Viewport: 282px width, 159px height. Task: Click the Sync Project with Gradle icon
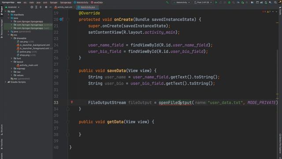pos(261,2)
